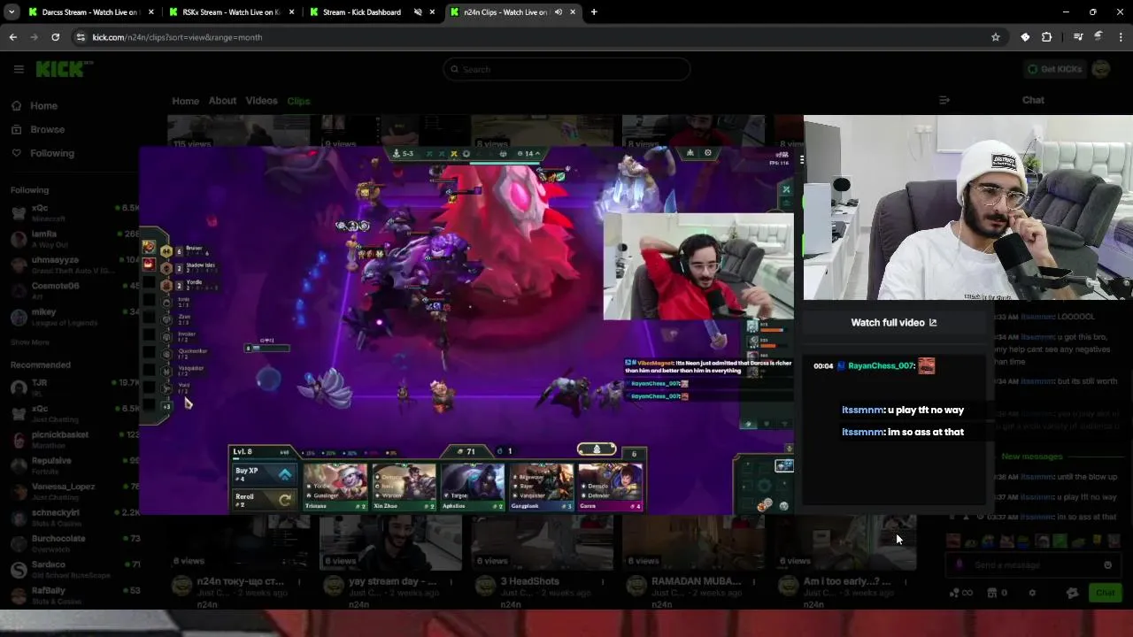Click RayanChess_007 username in clip chat
The width and height of the screenshot is (1133, 637).
[881, 365]
